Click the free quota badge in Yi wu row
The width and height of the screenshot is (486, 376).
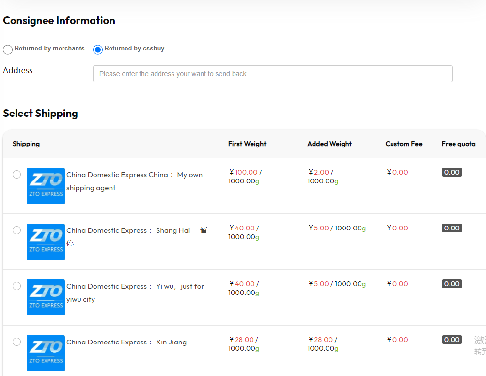point(452,284)
